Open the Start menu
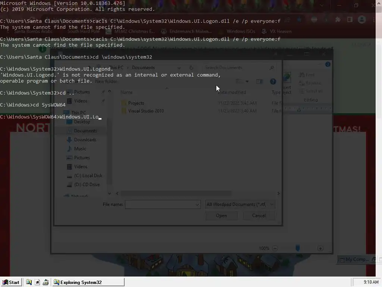Image resolution: width=382 pixels, height=287 pixels. [11, 283]
